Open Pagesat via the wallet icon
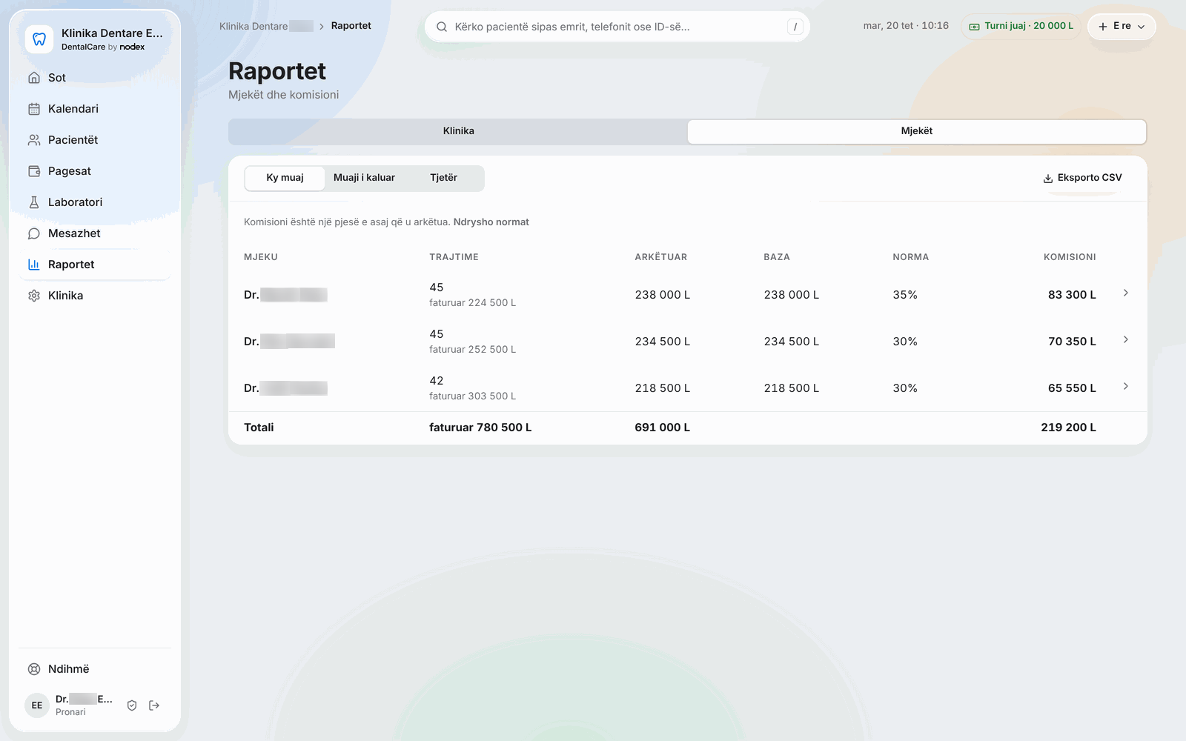The image size is (1186, 741). pos(34,171)
